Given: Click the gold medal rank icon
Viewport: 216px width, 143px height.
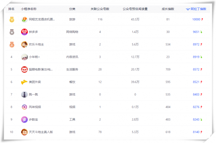Looking at the screenshot, I should [12, 19].
